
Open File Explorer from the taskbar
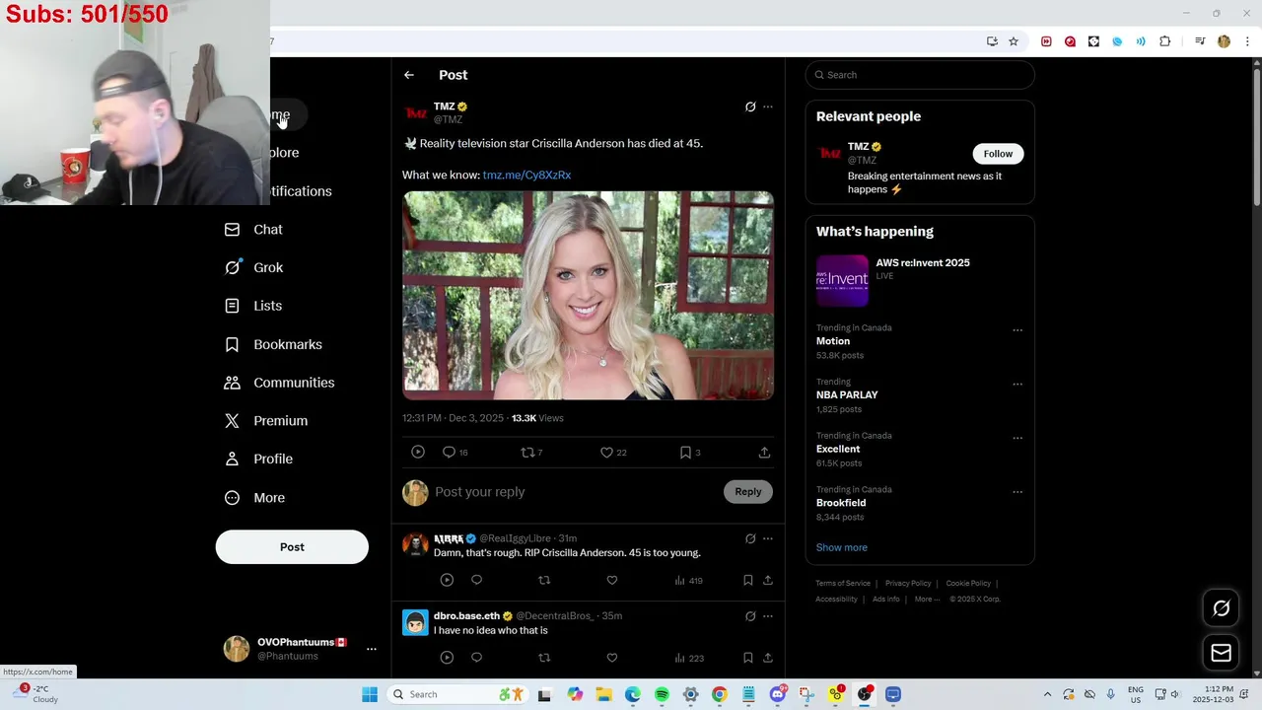tap(603, 694)
